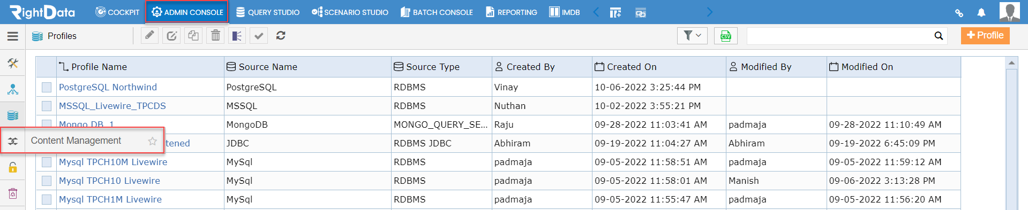1028x210 pixels.
Task: Select the Modified By cell 'Manish'
Action: (x=776, y=181)
